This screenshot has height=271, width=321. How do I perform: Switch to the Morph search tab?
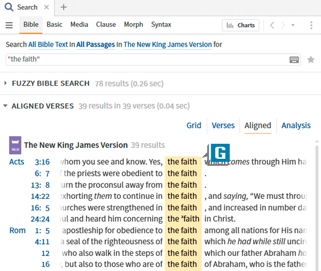133,25
